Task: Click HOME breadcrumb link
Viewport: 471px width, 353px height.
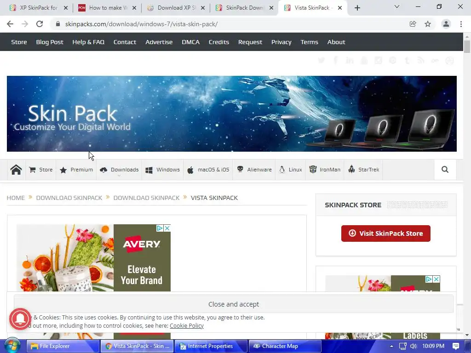Action: [x=16, y=198]
